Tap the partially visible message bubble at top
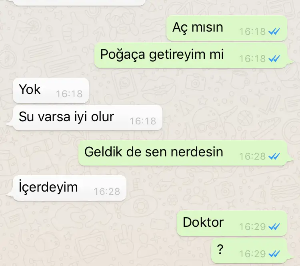 pos(80,2)
